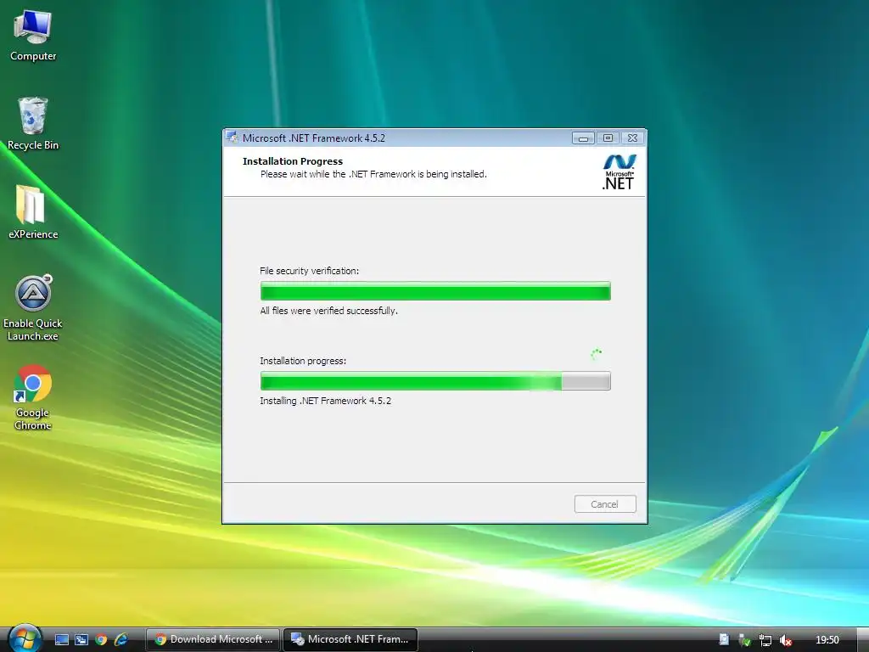Launch Chrome from Quick Launch bar

coord(101,640)
